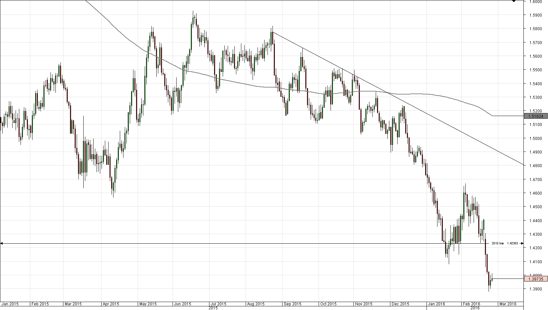Image resolution: width=548 pixels, height=310 pixels.
Task: Click the 1.4100 price axis label
Action: (x=536, y=262)
